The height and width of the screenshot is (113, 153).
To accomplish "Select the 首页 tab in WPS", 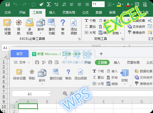I will (19, 54).
